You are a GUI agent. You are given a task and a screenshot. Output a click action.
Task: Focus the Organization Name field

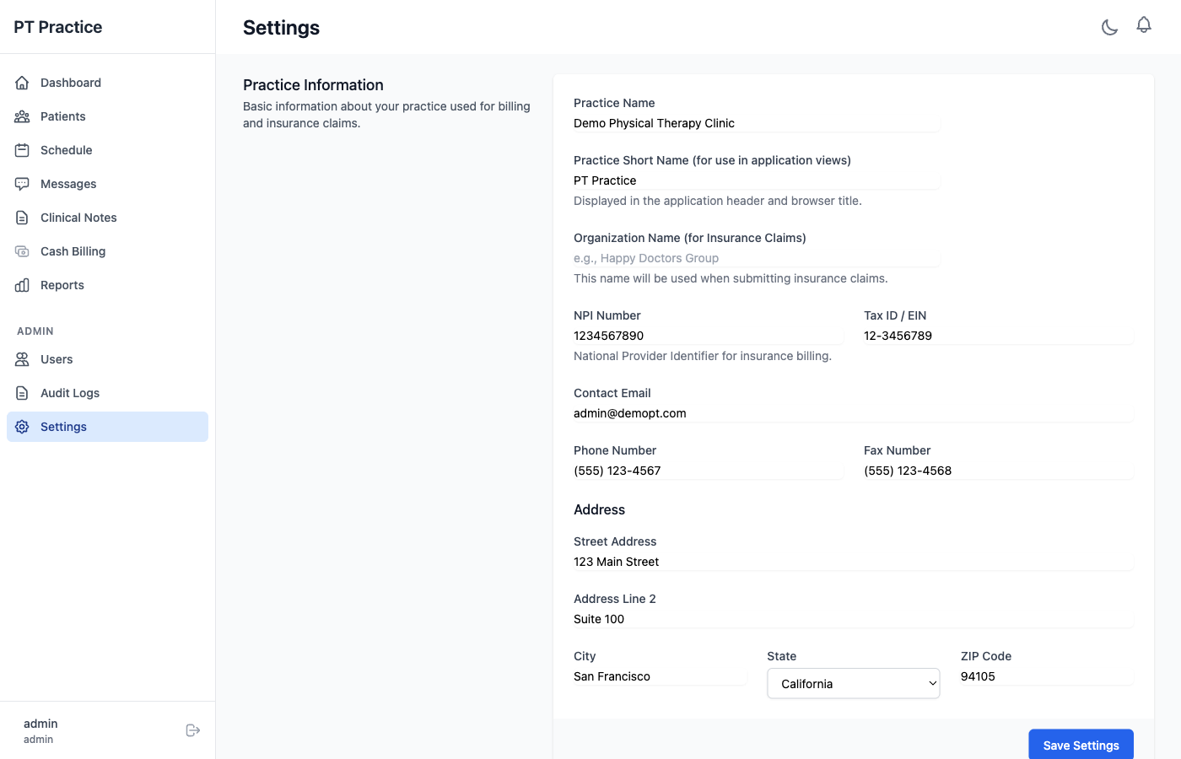pos(756,258)
